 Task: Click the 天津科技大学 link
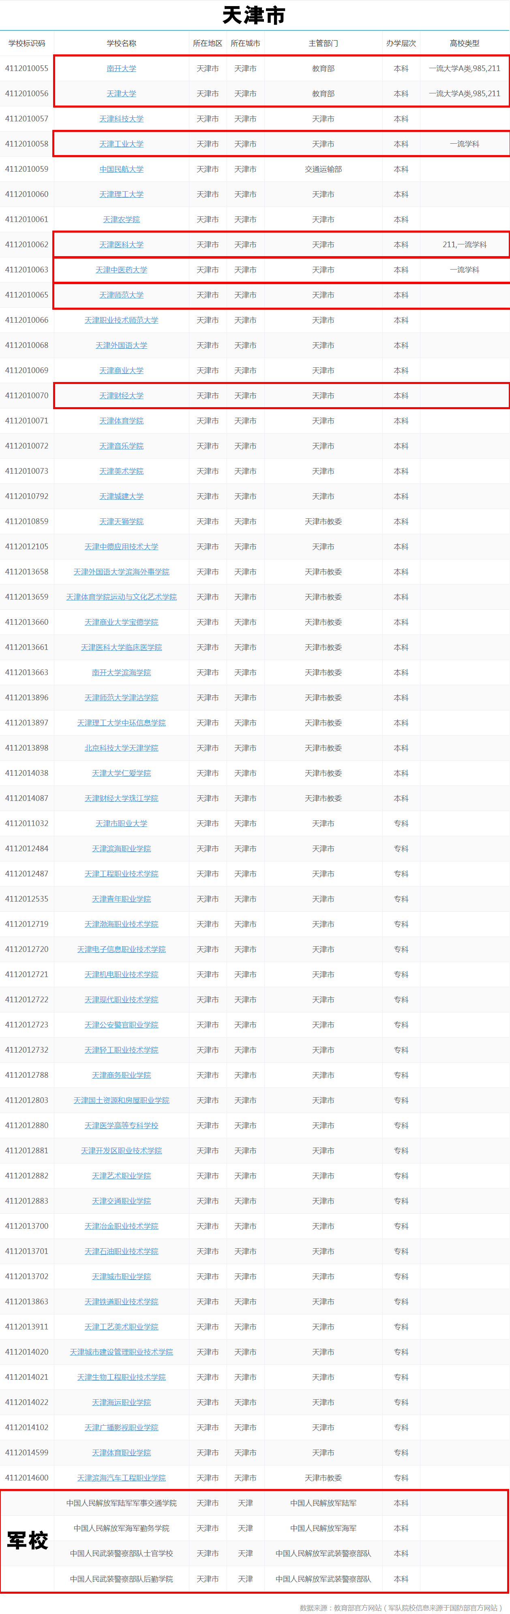pos(121,119)
